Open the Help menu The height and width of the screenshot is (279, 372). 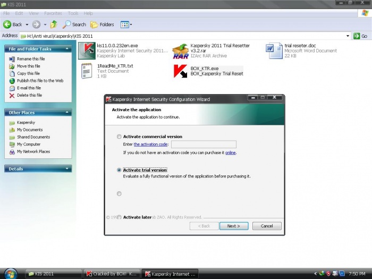(x=88, y=13)
